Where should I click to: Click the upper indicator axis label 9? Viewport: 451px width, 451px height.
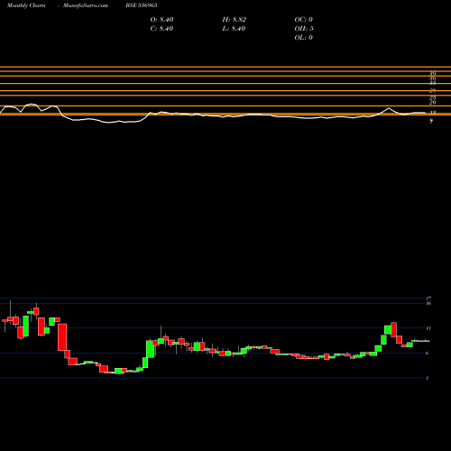(431, 121)
